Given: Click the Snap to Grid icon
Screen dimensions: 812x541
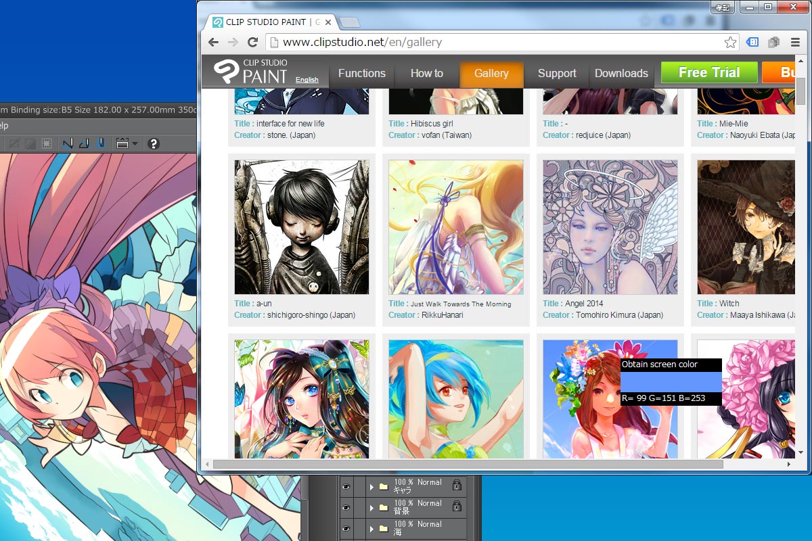Looking at the screenshot, I should tap(101, 143).
